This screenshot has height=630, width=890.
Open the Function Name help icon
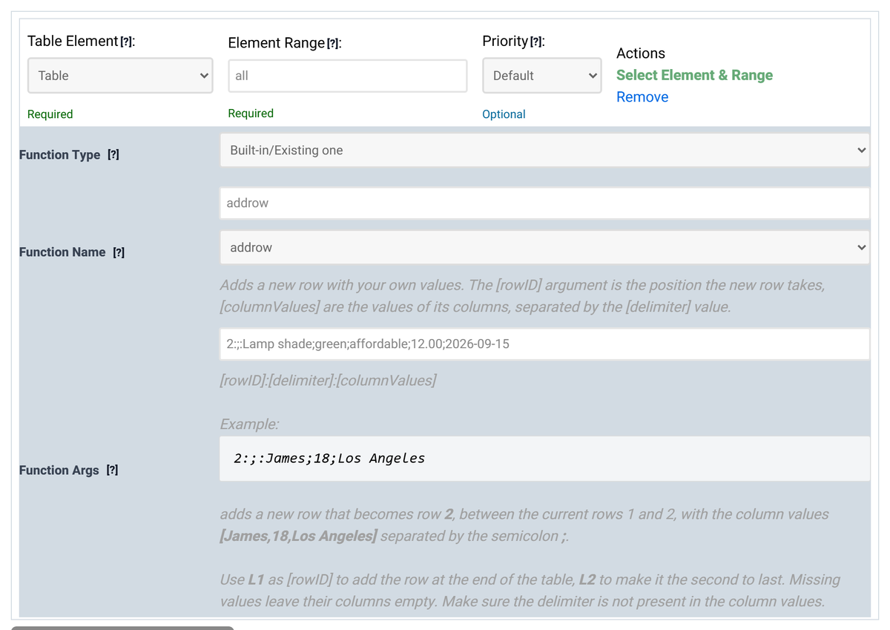click(x=119, y=252)
